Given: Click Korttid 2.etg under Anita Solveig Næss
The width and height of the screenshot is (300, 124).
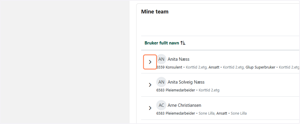Looking at the screenshot, I should [x=209, y=90].
